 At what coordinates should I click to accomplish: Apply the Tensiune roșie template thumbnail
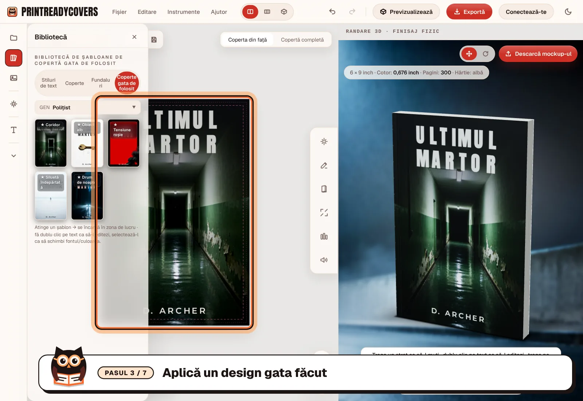(124, 143)
